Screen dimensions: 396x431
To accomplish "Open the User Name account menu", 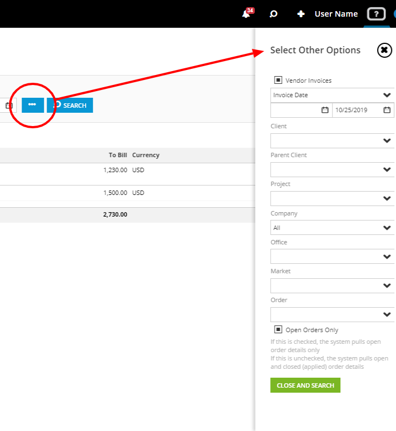I will (x=336, y=14).
